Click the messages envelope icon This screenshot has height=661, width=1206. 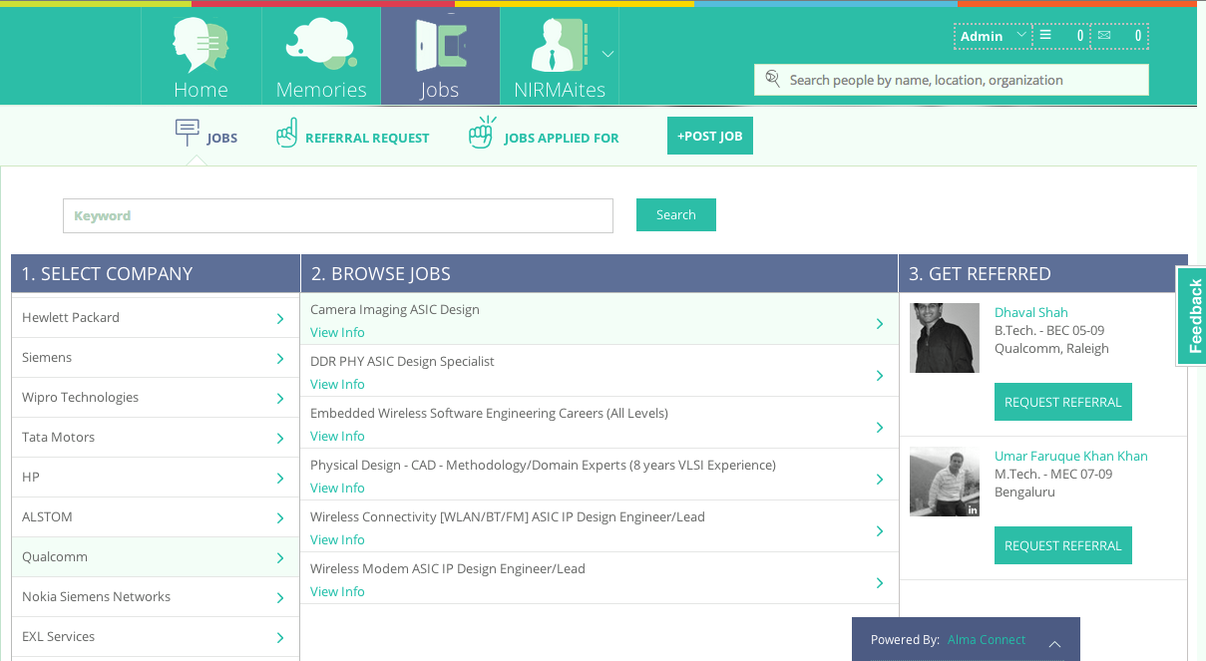1104,35
